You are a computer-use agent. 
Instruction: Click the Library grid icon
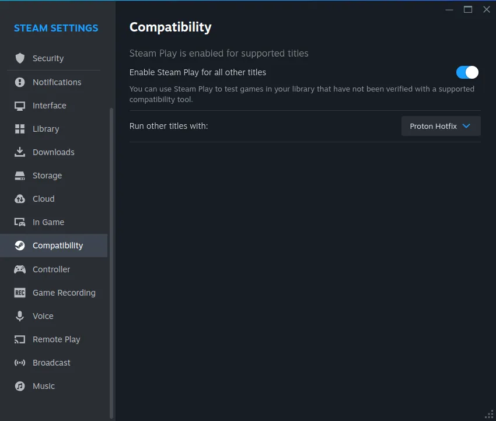pos(20,129)
